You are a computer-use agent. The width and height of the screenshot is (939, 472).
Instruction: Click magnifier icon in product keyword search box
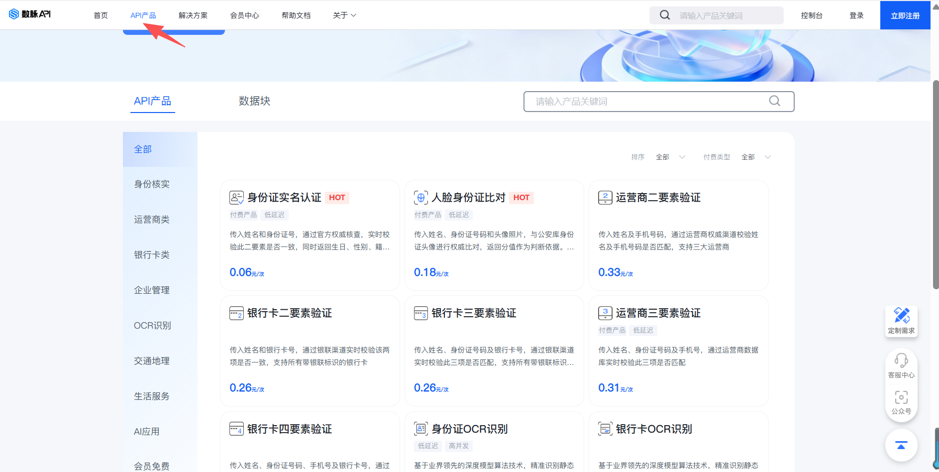(x=774, y=101)
